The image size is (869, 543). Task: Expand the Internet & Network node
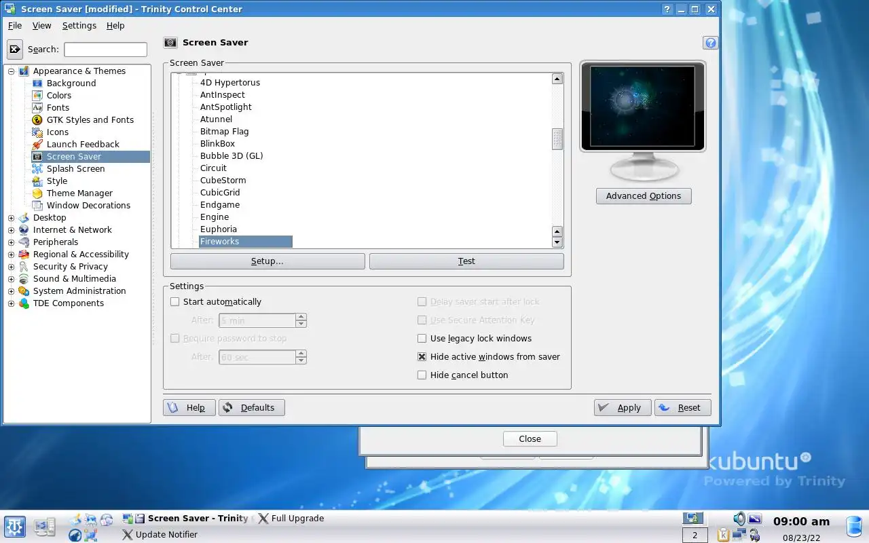pyautogui.click(x=11, y=230)
